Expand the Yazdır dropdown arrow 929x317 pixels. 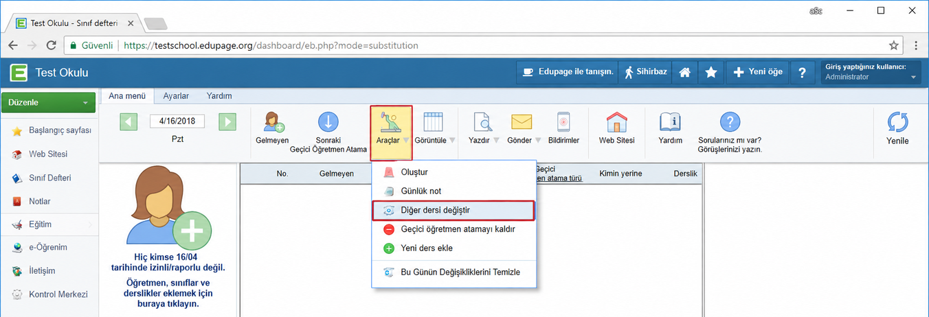(496, 141)
